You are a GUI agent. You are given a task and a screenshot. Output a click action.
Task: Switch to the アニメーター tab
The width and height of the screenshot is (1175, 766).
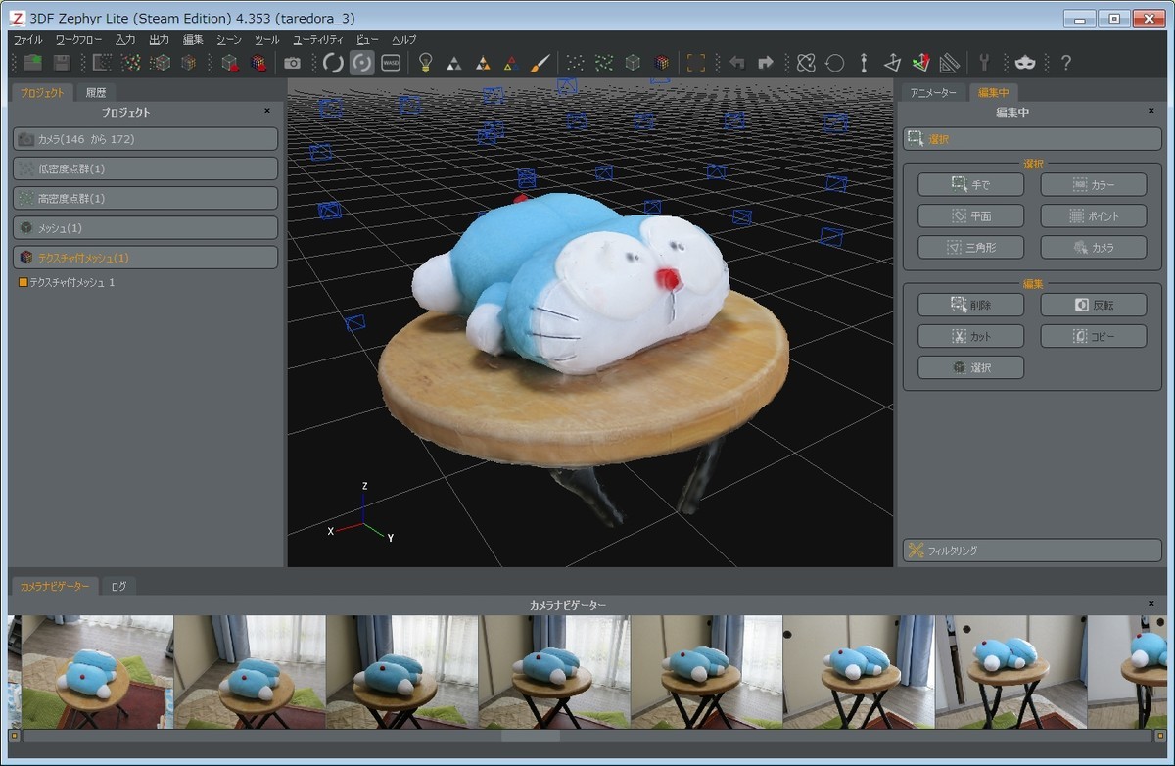click(933, 93)
